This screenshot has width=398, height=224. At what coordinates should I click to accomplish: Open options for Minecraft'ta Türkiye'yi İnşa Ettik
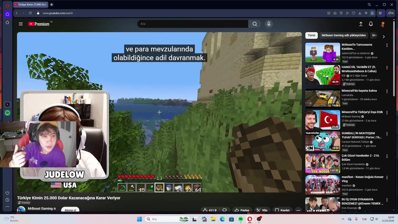387,113
